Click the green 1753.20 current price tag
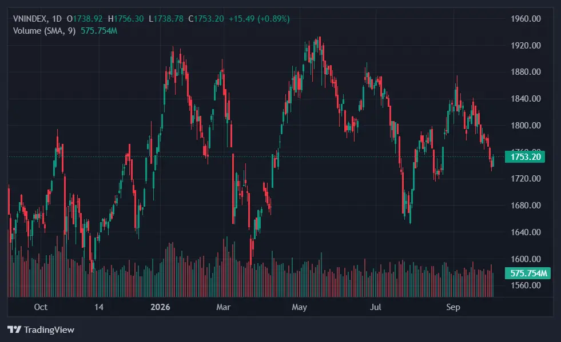561x342 pixels. point(525,157)
